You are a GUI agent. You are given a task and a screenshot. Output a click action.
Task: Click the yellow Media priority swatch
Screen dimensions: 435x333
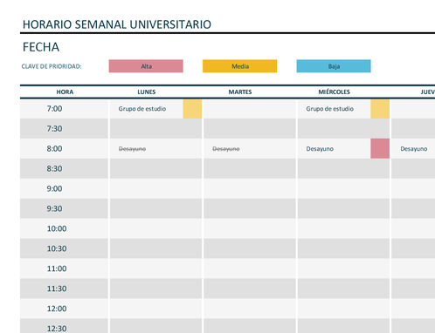pos(239,66)
